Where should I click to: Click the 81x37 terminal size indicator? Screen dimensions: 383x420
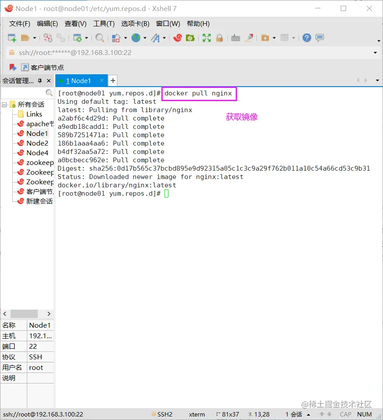coord(227,414)
